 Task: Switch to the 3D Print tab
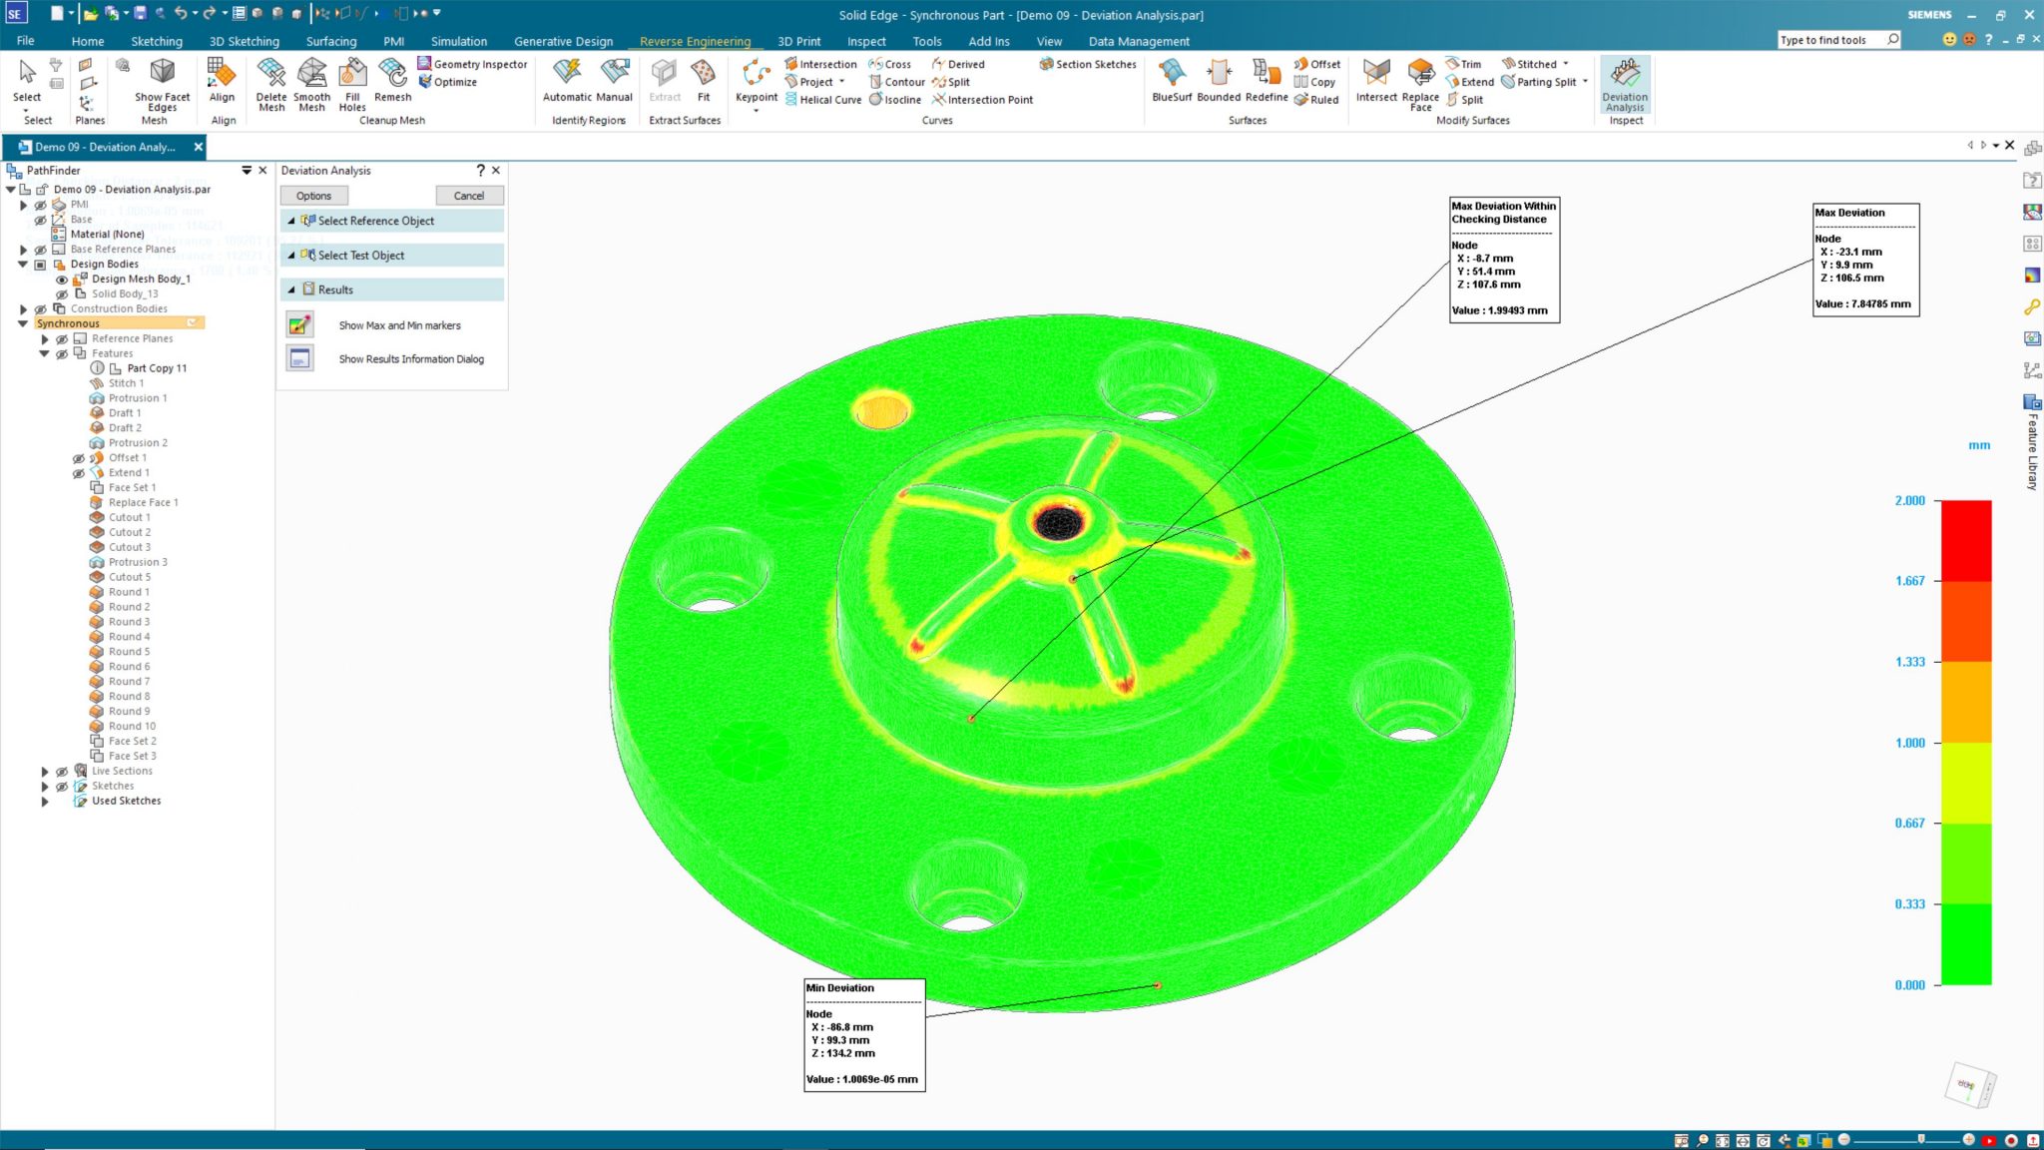click(x=798, y=41)
